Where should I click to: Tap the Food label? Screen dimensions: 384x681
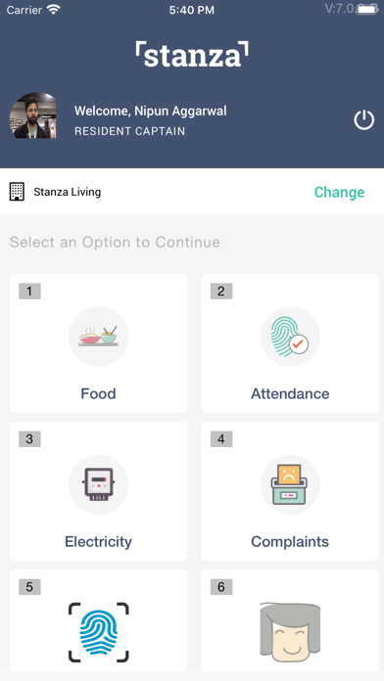click(x=98, y=394)
